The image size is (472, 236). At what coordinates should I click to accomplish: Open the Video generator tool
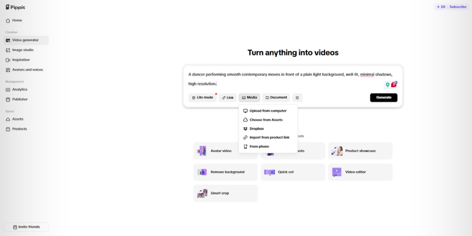coord(25,40)
